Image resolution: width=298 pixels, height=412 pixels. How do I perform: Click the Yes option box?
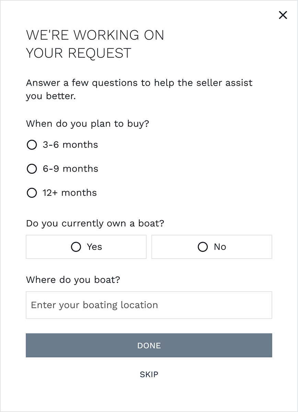(86, 247)
